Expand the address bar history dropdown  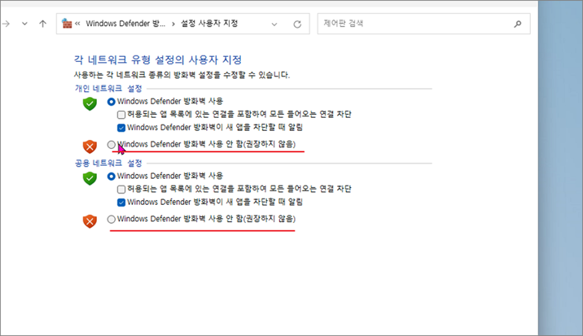click(x=275, y=24)
